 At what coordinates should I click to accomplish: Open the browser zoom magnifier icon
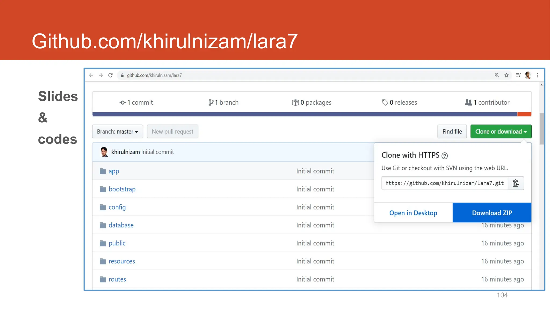click(x=497, y=75)
